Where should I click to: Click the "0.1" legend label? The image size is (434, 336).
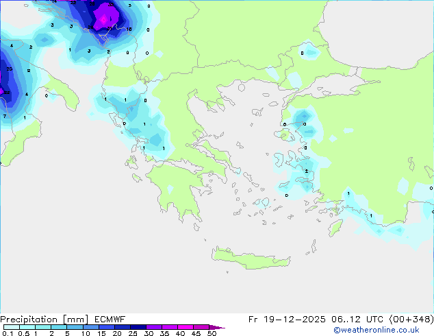point(8,333)
